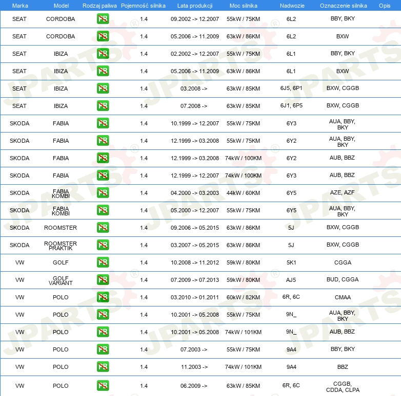The height and width of the screenshot is (396, 401).
Task: Click production dates 05.2000 -> 12.2007
Action: point(195,210)
